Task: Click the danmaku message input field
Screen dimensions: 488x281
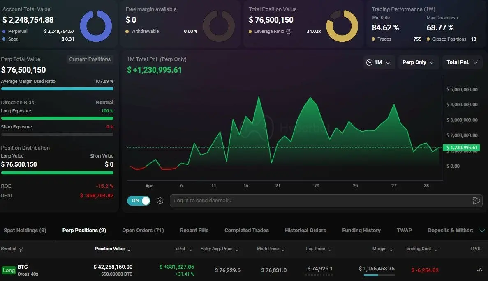Action: click(326, 201)
